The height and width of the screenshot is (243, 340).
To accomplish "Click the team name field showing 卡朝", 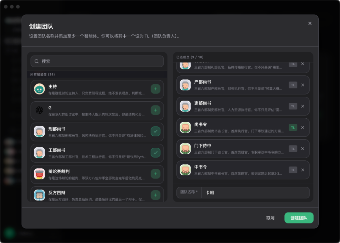I will click(255, 193).
